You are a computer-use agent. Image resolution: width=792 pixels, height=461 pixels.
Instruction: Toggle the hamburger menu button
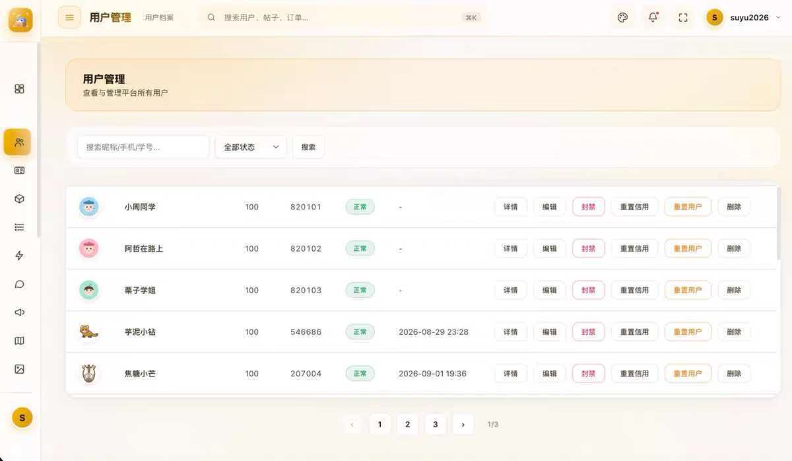[69, 17]
